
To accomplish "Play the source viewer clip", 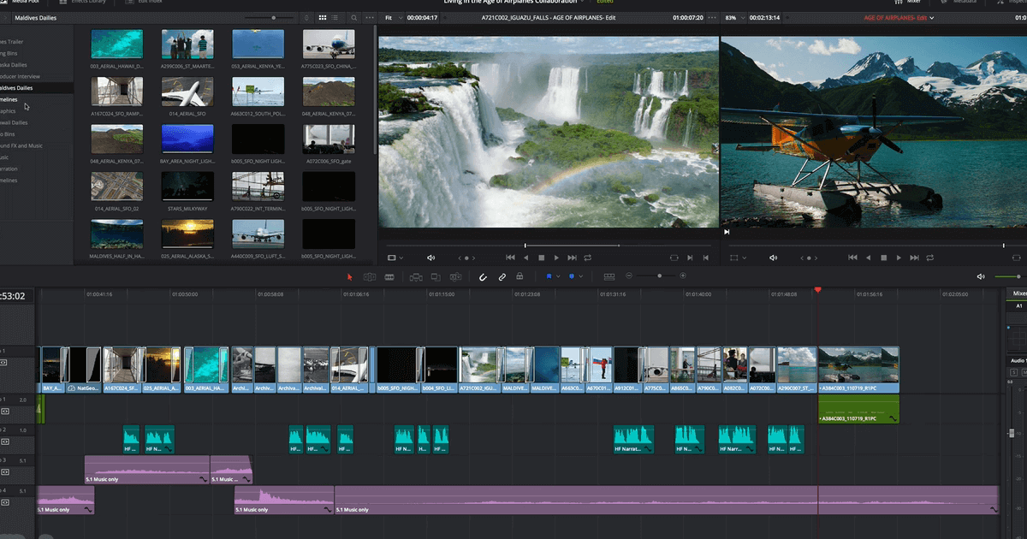I will [556, 258].
